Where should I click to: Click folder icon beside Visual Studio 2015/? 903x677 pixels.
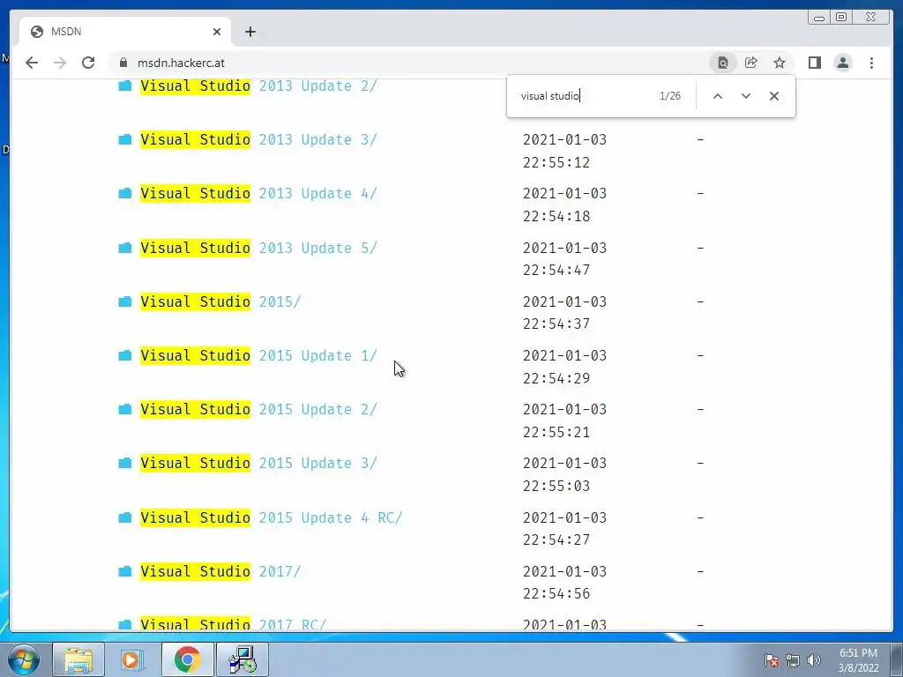click(125, 301)
